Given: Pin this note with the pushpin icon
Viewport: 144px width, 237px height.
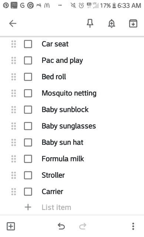Looking at the screenshot, I should click(x=90, y=23).
